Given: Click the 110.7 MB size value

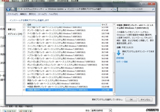Looking at the screenshot, I should [105, 33].
